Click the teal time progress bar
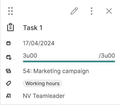Image resolution: width=120 pixels, height=105 pixels. [x=69, y=61]
